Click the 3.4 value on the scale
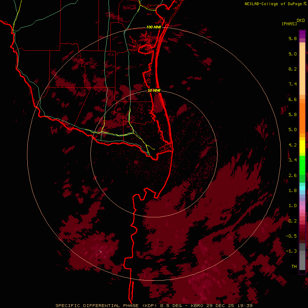 (x=293, y=160)
